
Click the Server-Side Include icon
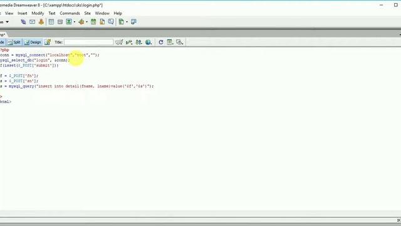(x=102, y=22)
